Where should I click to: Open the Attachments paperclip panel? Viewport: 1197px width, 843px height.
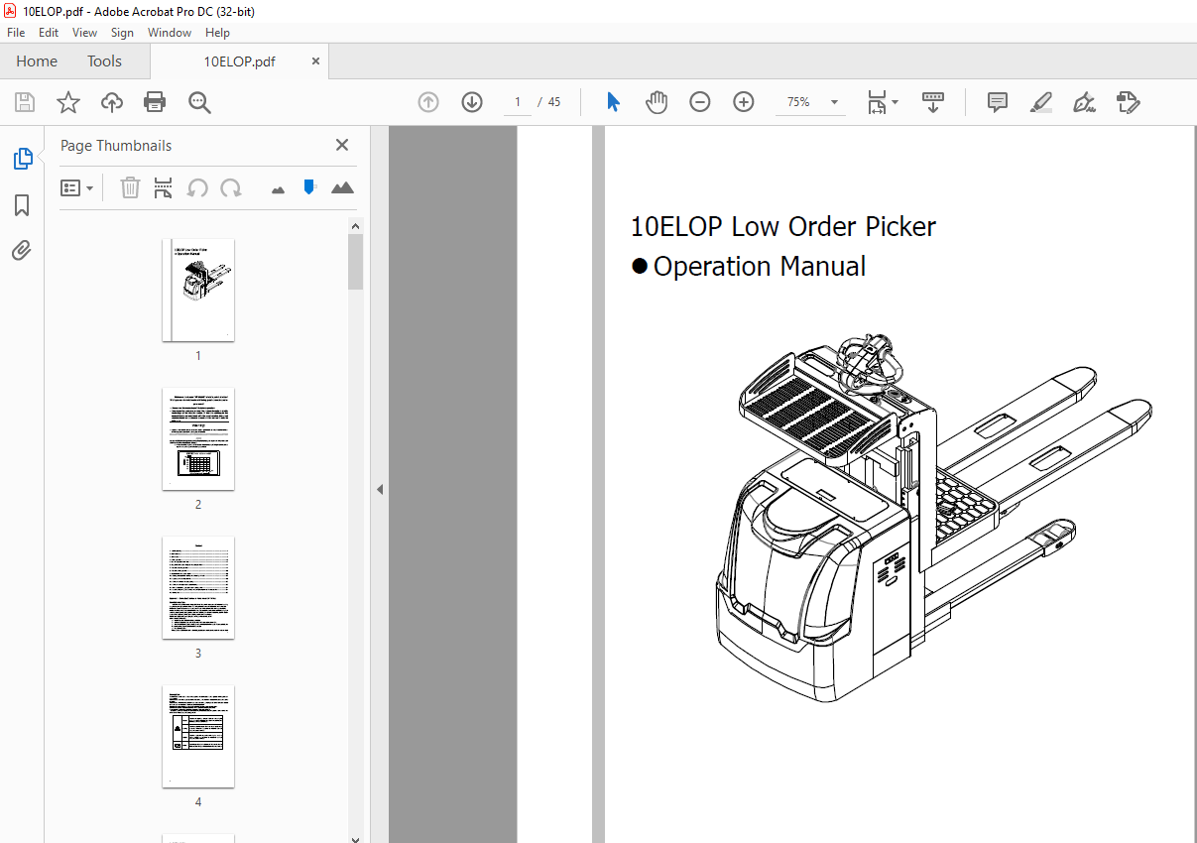point(22,250)
